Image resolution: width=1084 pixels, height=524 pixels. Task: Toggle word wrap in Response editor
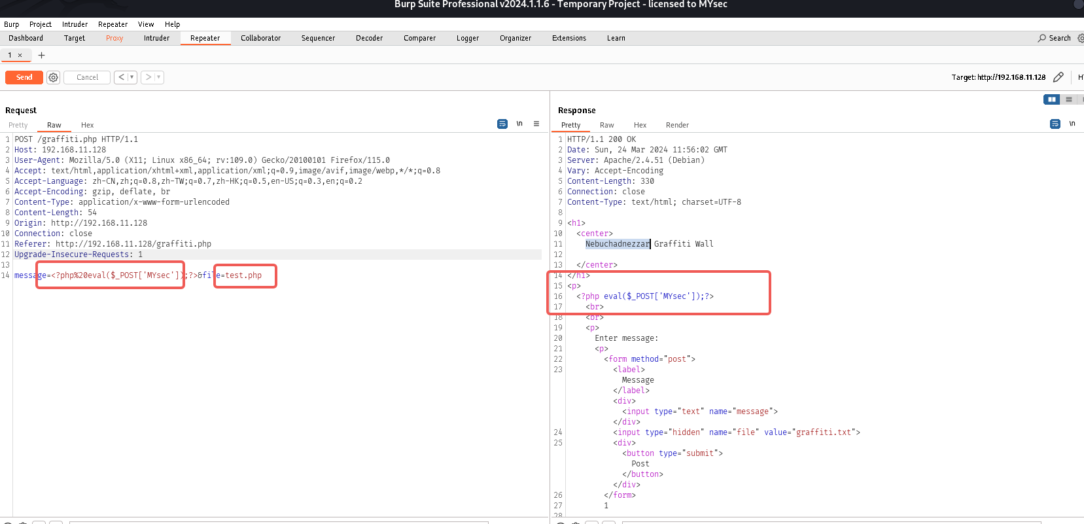(x=1055, y=124)
